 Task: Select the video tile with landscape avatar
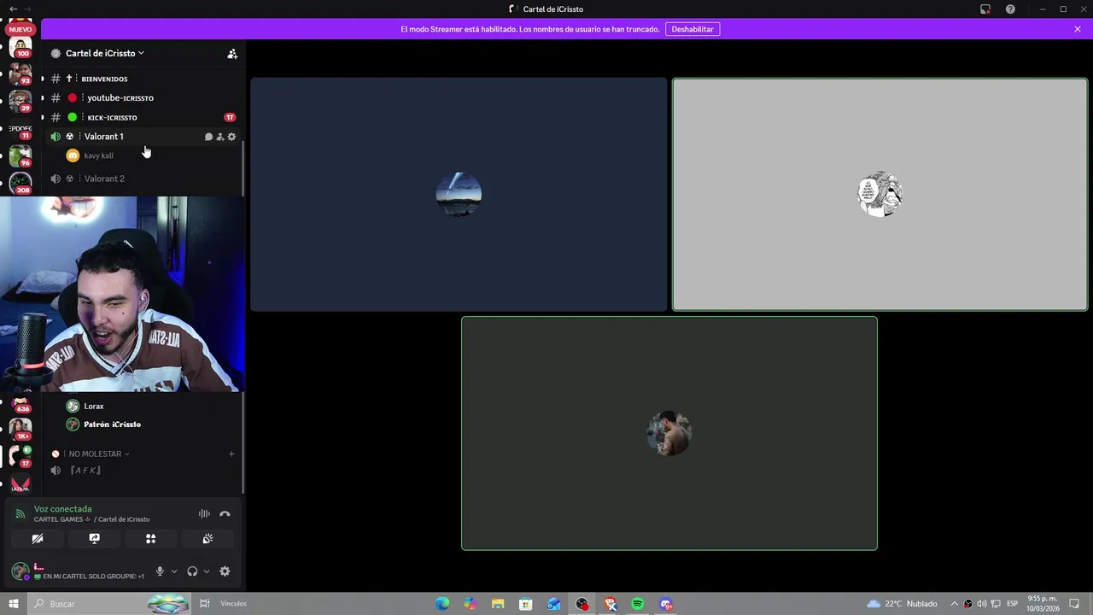[459, 195]
